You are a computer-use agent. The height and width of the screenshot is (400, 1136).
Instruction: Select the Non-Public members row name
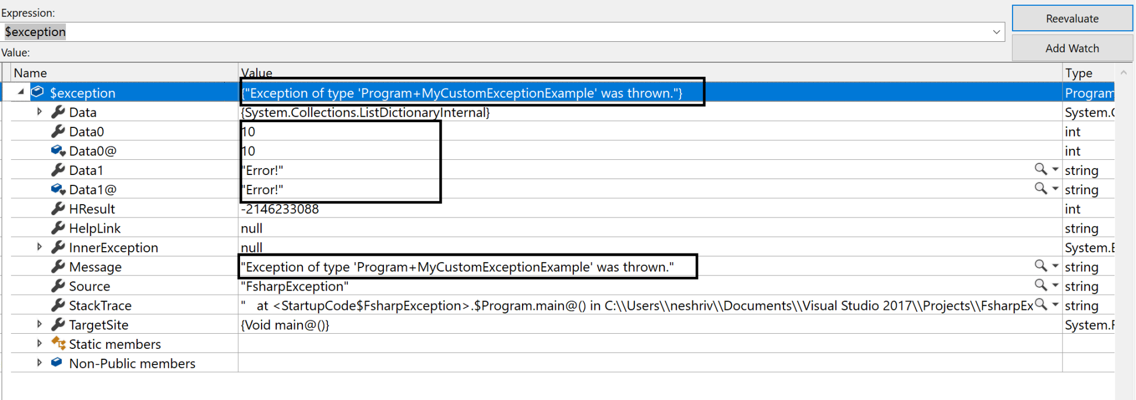[132, 363]
